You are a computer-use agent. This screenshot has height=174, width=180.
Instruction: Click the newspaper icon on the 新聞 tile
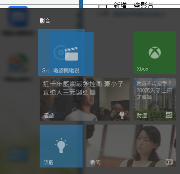point(169,162)
